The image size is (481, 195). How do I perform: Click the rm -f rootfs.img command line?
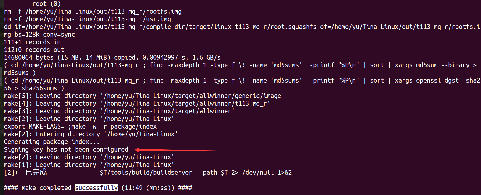click(93, 12)
